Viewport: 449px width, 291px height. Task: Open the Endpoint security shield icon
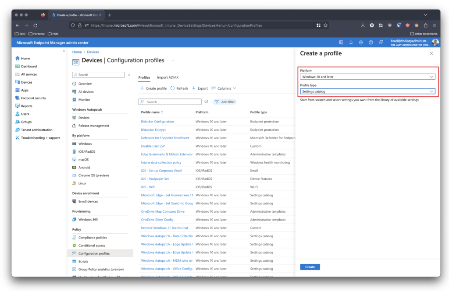pos(18,98)
